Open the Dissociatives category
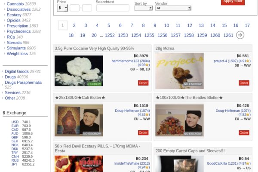Image resolution: width=258 pixels, height=172 pixels. pos(18,9)
